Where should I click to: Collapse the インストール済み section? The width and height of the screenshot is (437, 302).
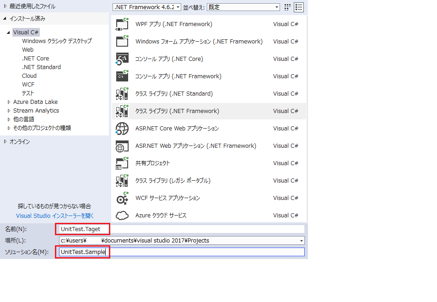[5, 19]
